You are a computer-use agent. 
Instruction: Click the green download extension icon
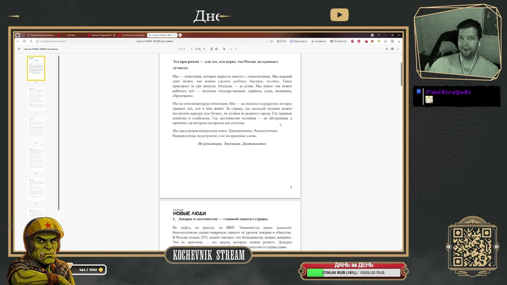(x=379, y=41)
